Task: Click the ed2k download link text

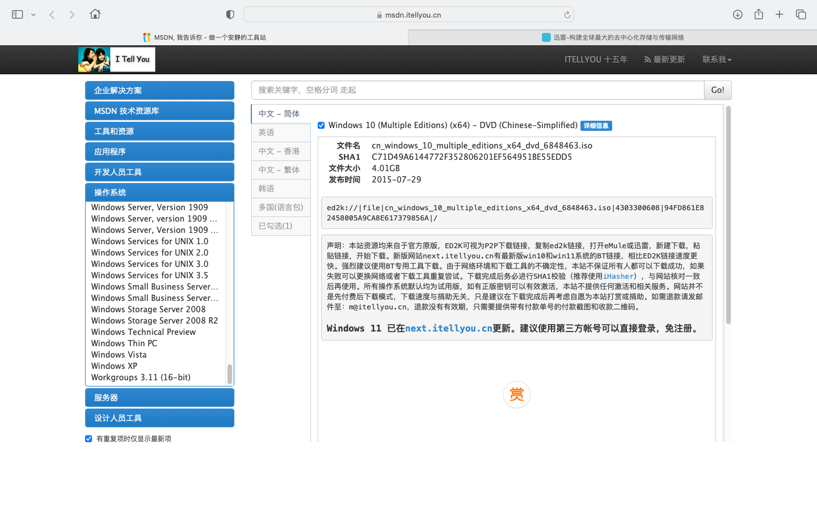Action: (x=515, y=213)
